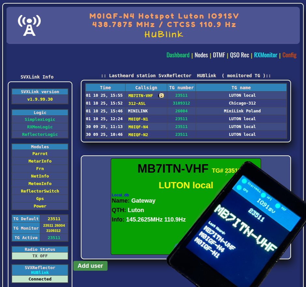Image resolution: width=306 pixels, height=287 pixels.
Task: Select the Frn module
Action: (x=40, y=169)
